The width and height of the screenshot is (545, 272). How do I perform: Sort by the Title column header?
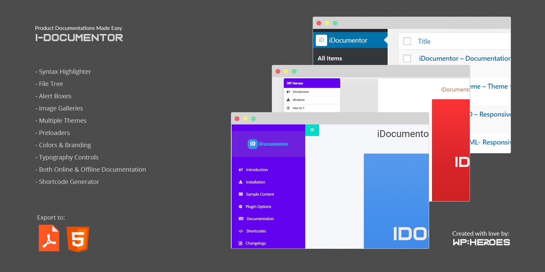pos(424,41)
